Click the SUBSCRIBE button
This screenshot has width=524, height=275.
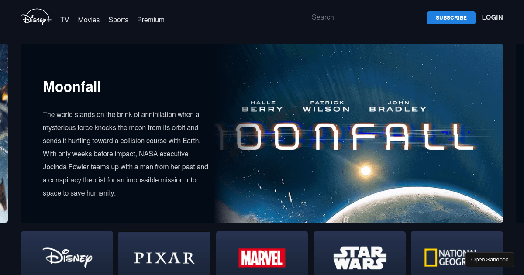pos(451,18)
